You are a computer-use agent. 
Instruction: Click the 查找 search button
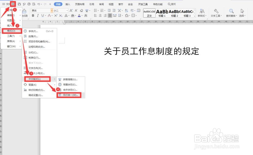(x=172, y=4)
